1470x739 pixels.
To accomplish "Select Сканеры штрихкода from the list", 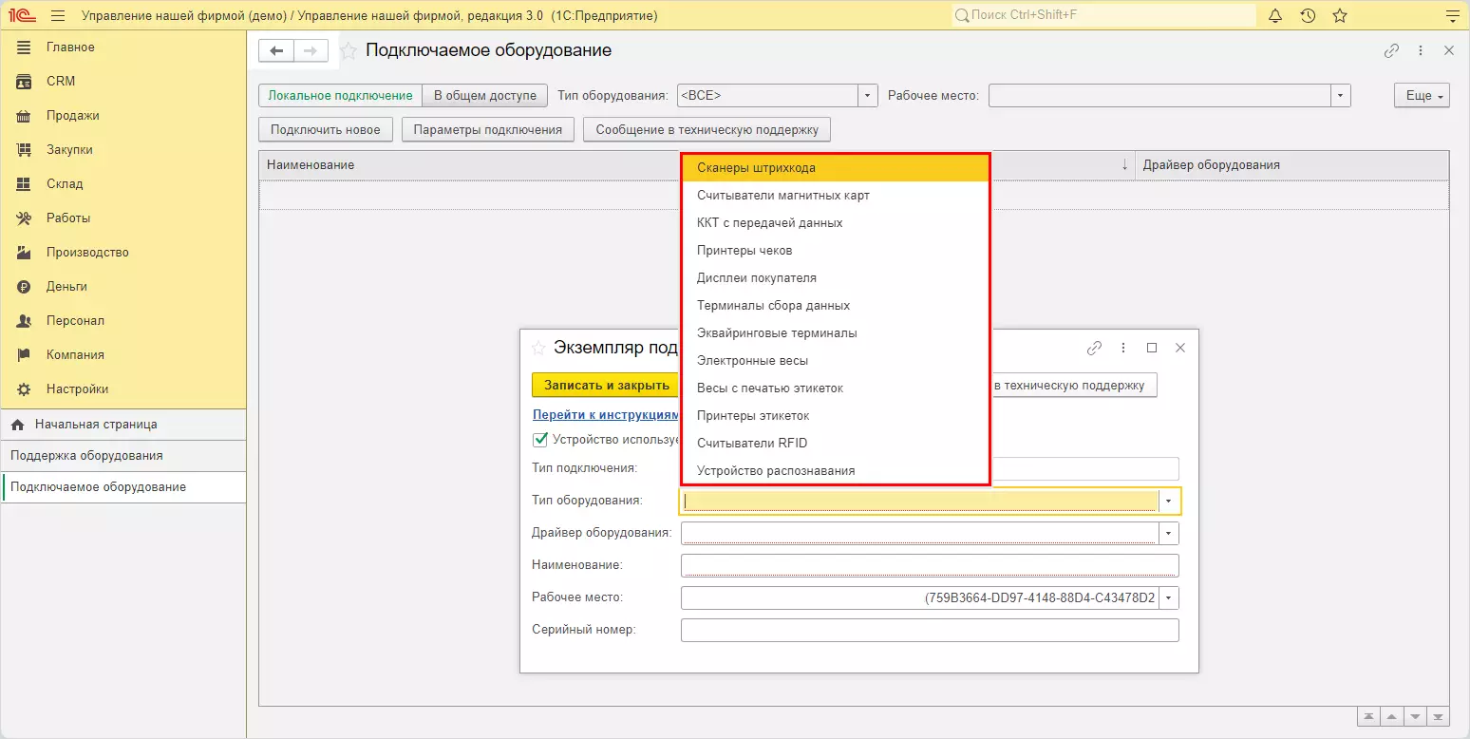I will pyautogui.click(x=756, y=168).
